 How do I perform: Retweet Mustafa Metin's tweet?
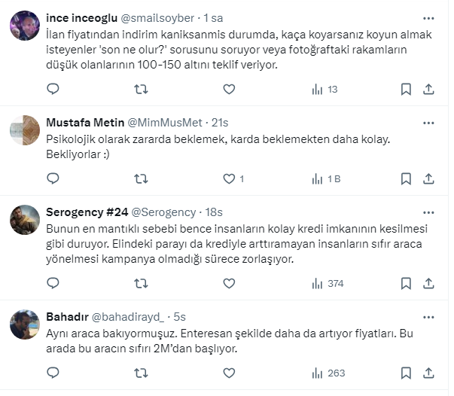coord(141,179)
